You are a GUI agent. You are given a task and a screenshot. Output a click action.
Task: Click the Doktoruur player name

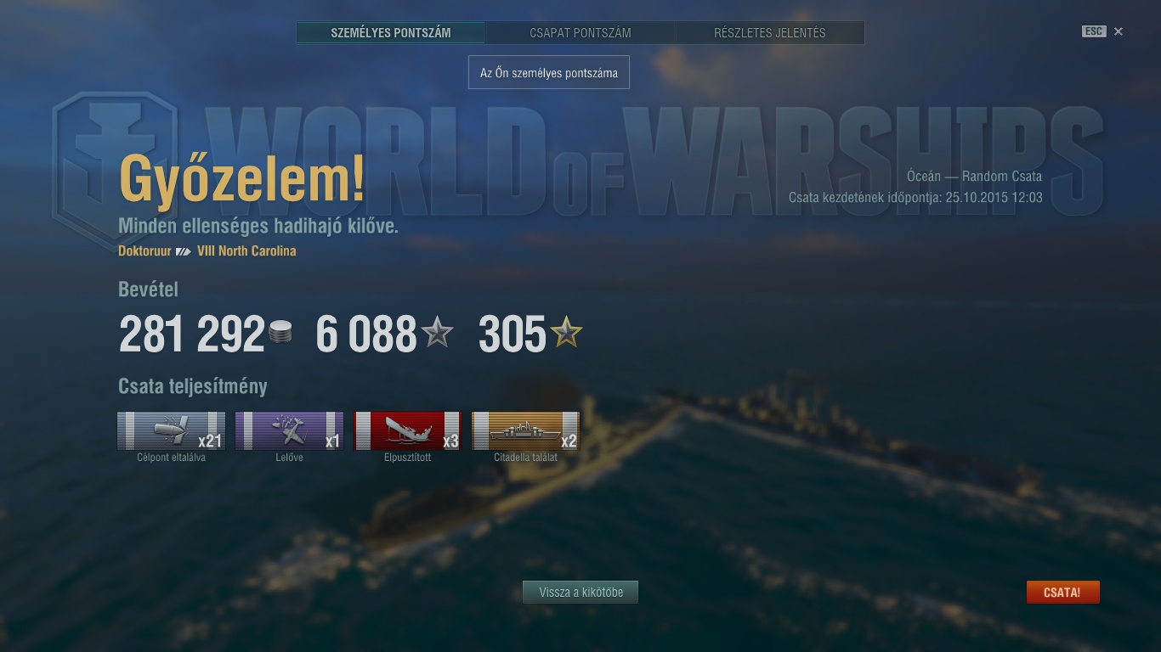(x=144, y=251)
